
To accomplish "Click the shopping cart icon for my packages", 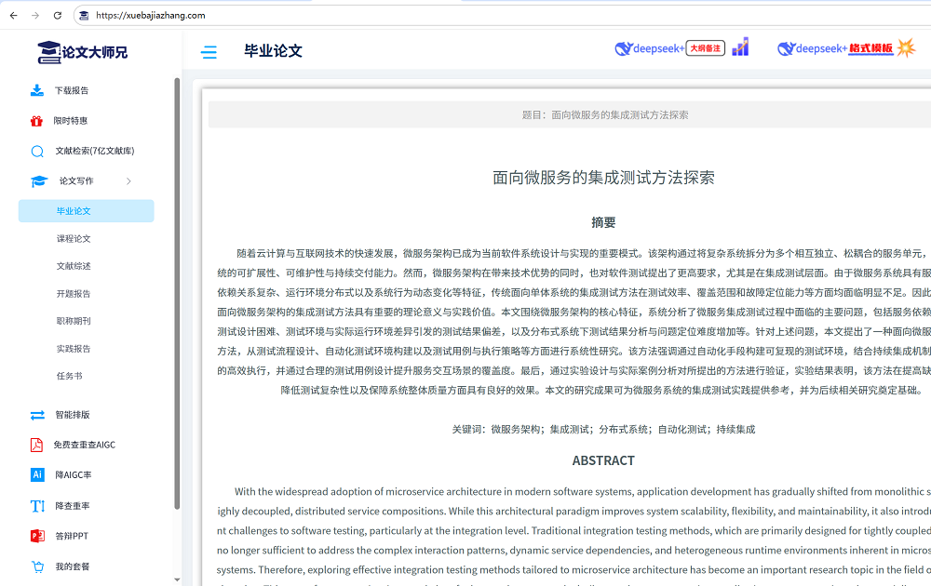I will (37, 566).
